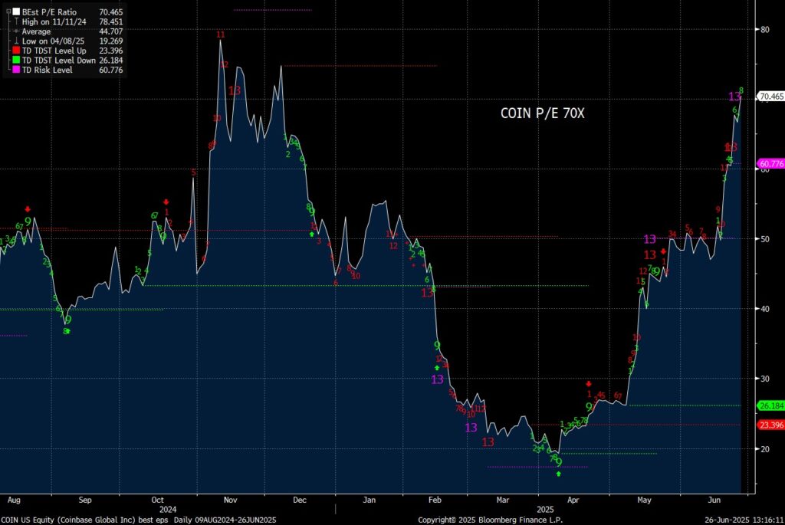Click the magenta TD Risk Level swatch
Image resolution: width=785 pixels, height=525 pixels.
pos(17,70)
